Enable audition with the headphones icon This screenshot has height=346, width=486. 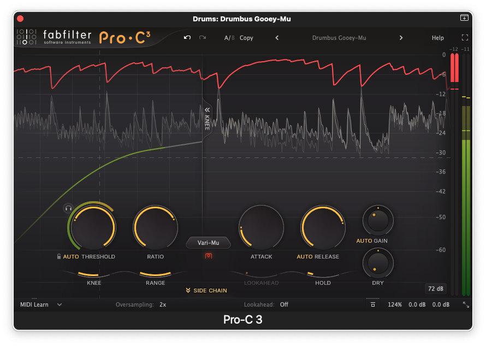68,208
